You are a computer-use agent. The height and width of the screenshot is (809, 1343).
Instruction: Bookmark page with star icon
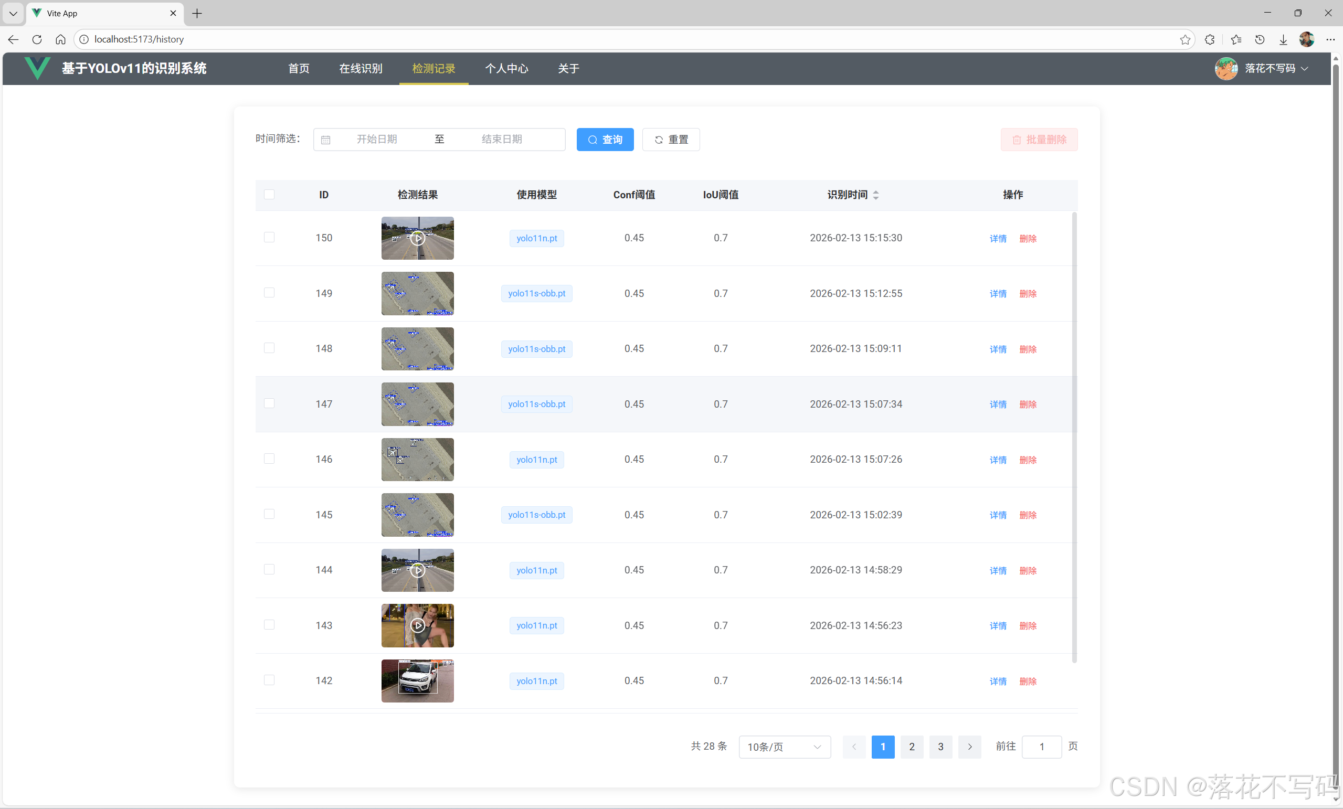point(1185,39)
